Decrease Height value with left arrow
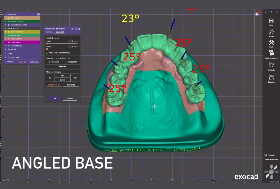This screenshot has height=189, width=280. tap(67, 41)
